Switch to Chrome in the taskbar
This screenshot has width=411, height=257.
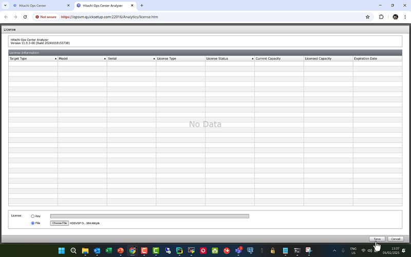coord(133,251)
